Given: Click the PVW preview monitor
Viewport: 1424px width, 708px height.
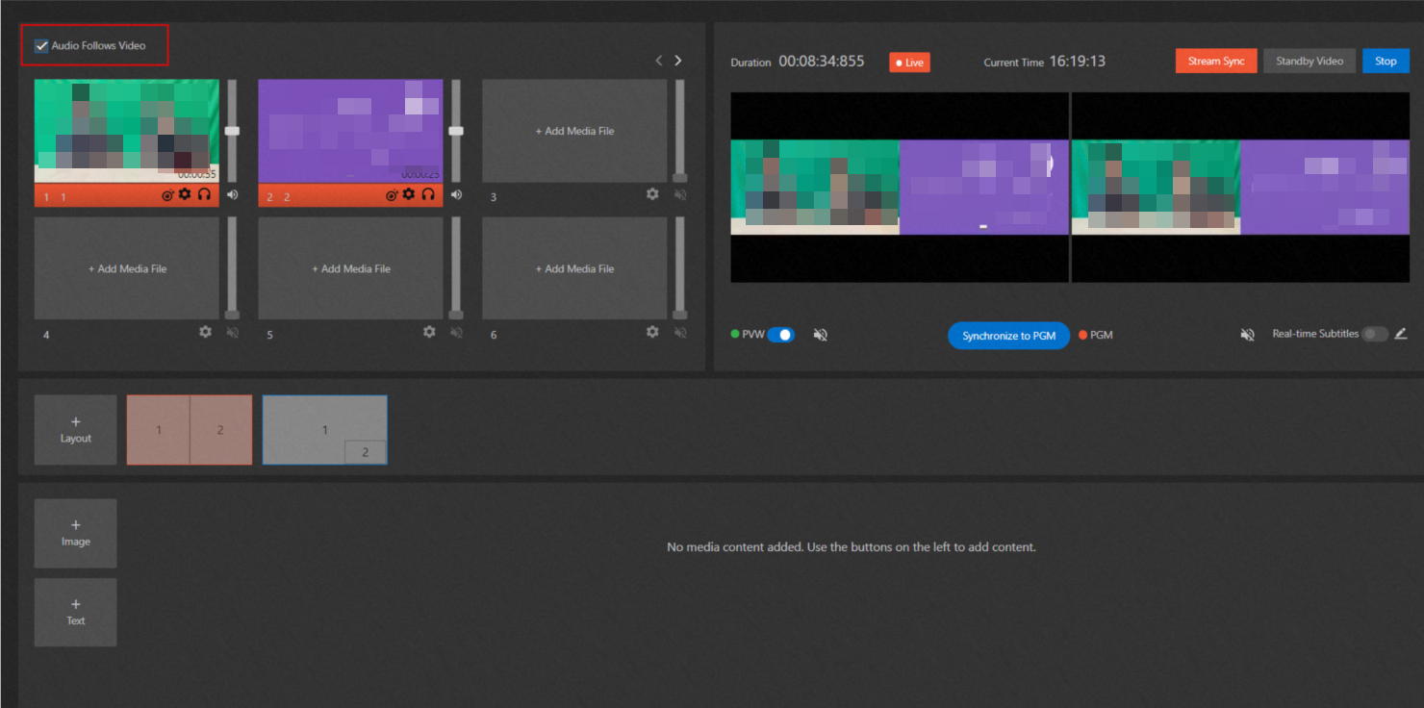Looking at the screenshot, I should point(900,188).
